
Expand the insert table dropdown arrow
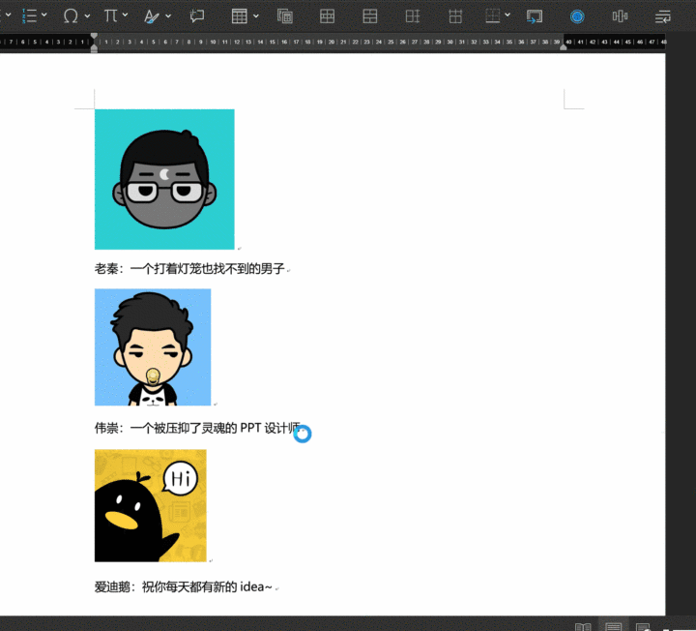256,16
